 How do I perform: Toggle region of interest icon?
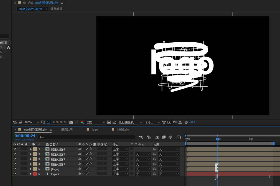[x=109, y=122]
